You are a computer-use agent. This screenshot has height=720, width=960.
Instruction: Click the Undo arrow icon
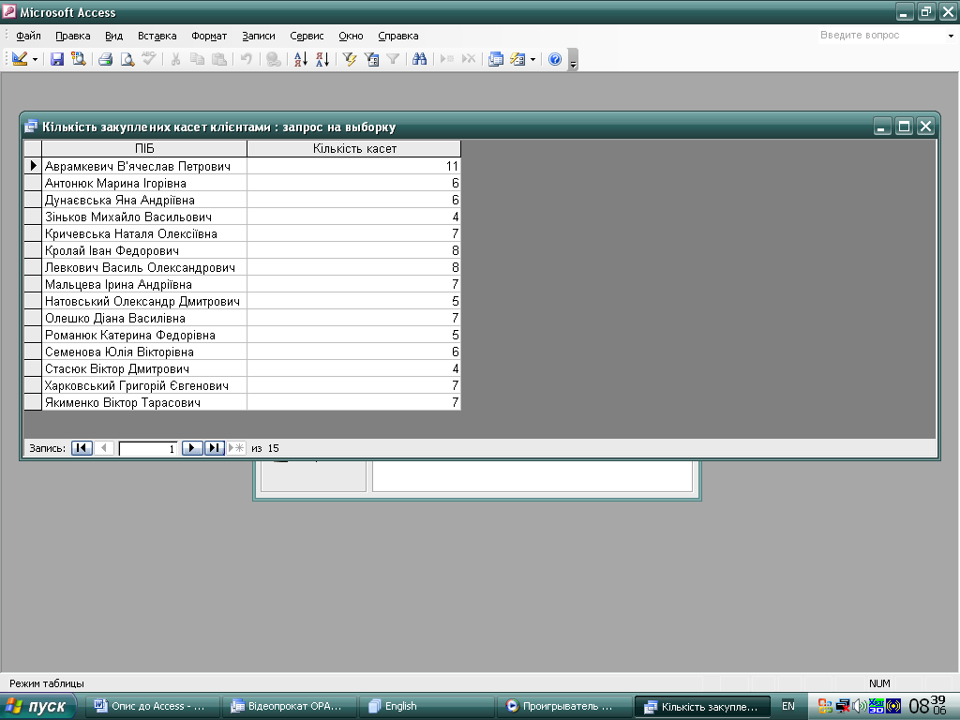(x=247, y=59)
